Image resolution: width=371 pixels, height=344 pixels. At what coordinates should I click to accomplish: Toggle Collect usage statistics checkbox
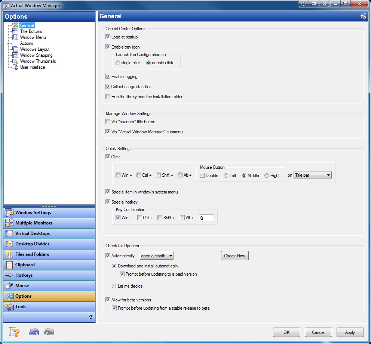(x=108, y=87)
